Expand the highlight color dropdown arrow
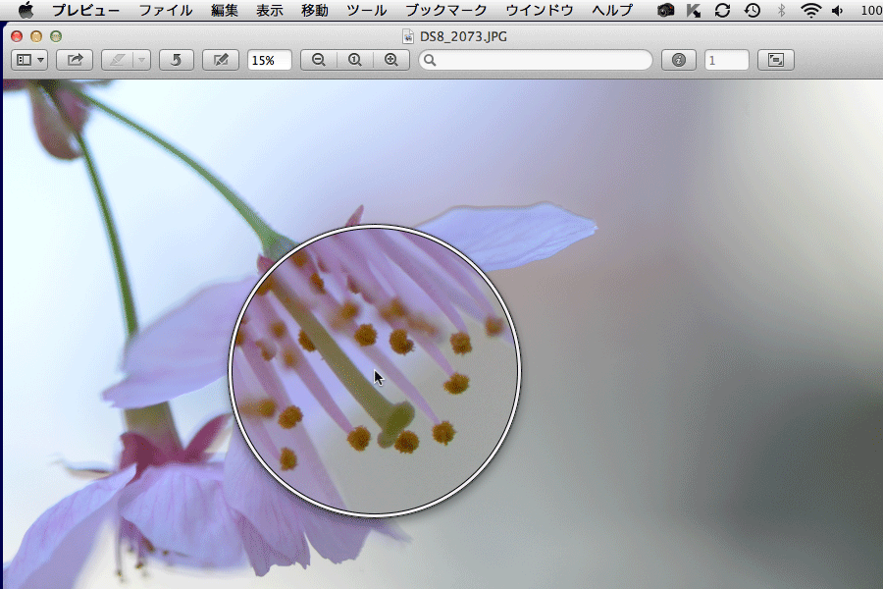 tap(142, 60)
